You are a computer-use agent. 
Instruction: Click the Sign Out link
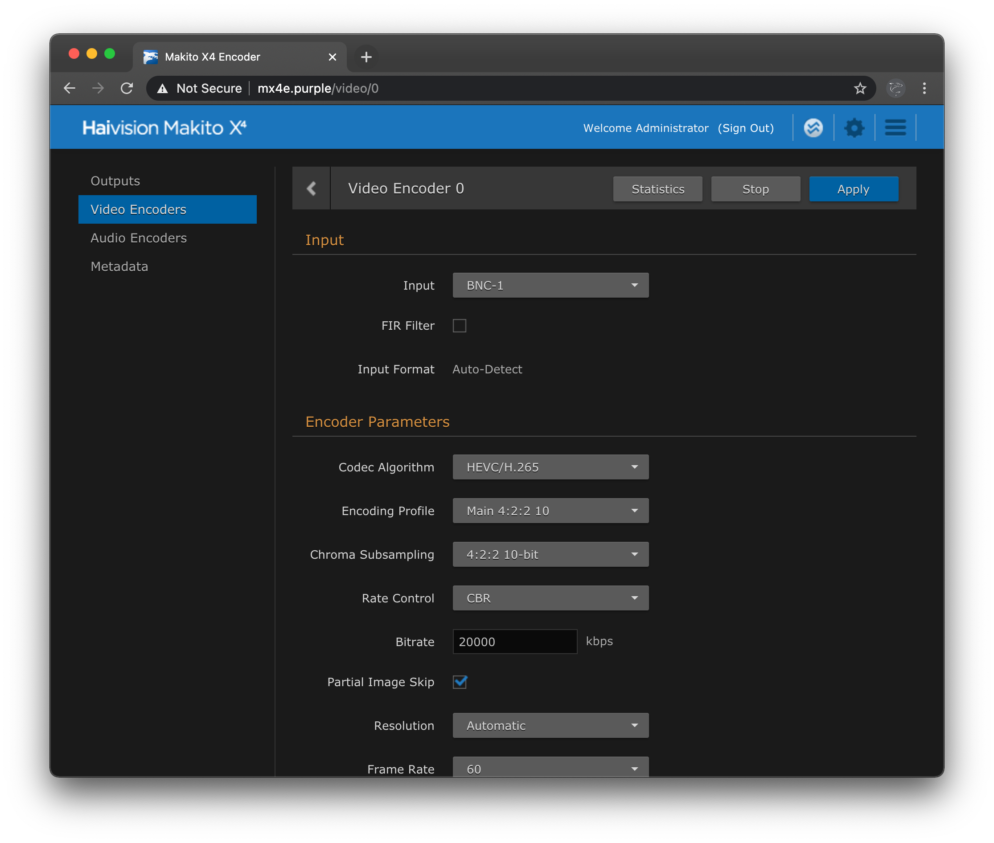[745, 128]
